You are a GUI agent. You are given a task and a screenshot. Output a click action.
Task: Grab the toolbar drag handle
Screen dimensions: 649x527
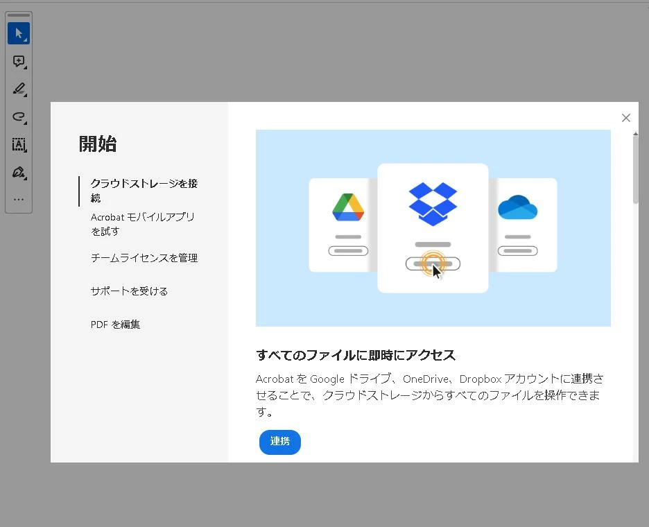(19, 15)
